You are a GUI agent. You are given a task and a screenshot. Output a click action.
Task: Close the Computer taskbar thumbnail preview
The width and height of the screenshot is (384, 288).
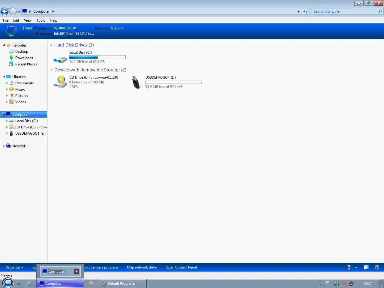(76, 271)
